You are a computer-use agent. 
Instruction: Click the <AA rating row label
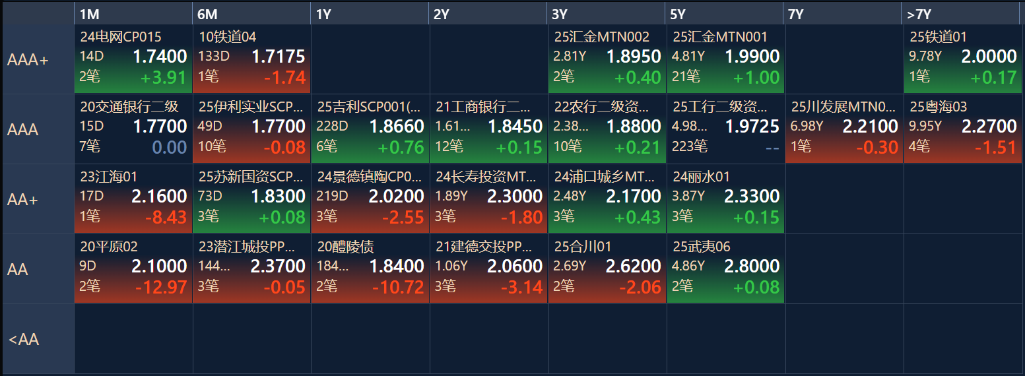[x=38, y=339]
